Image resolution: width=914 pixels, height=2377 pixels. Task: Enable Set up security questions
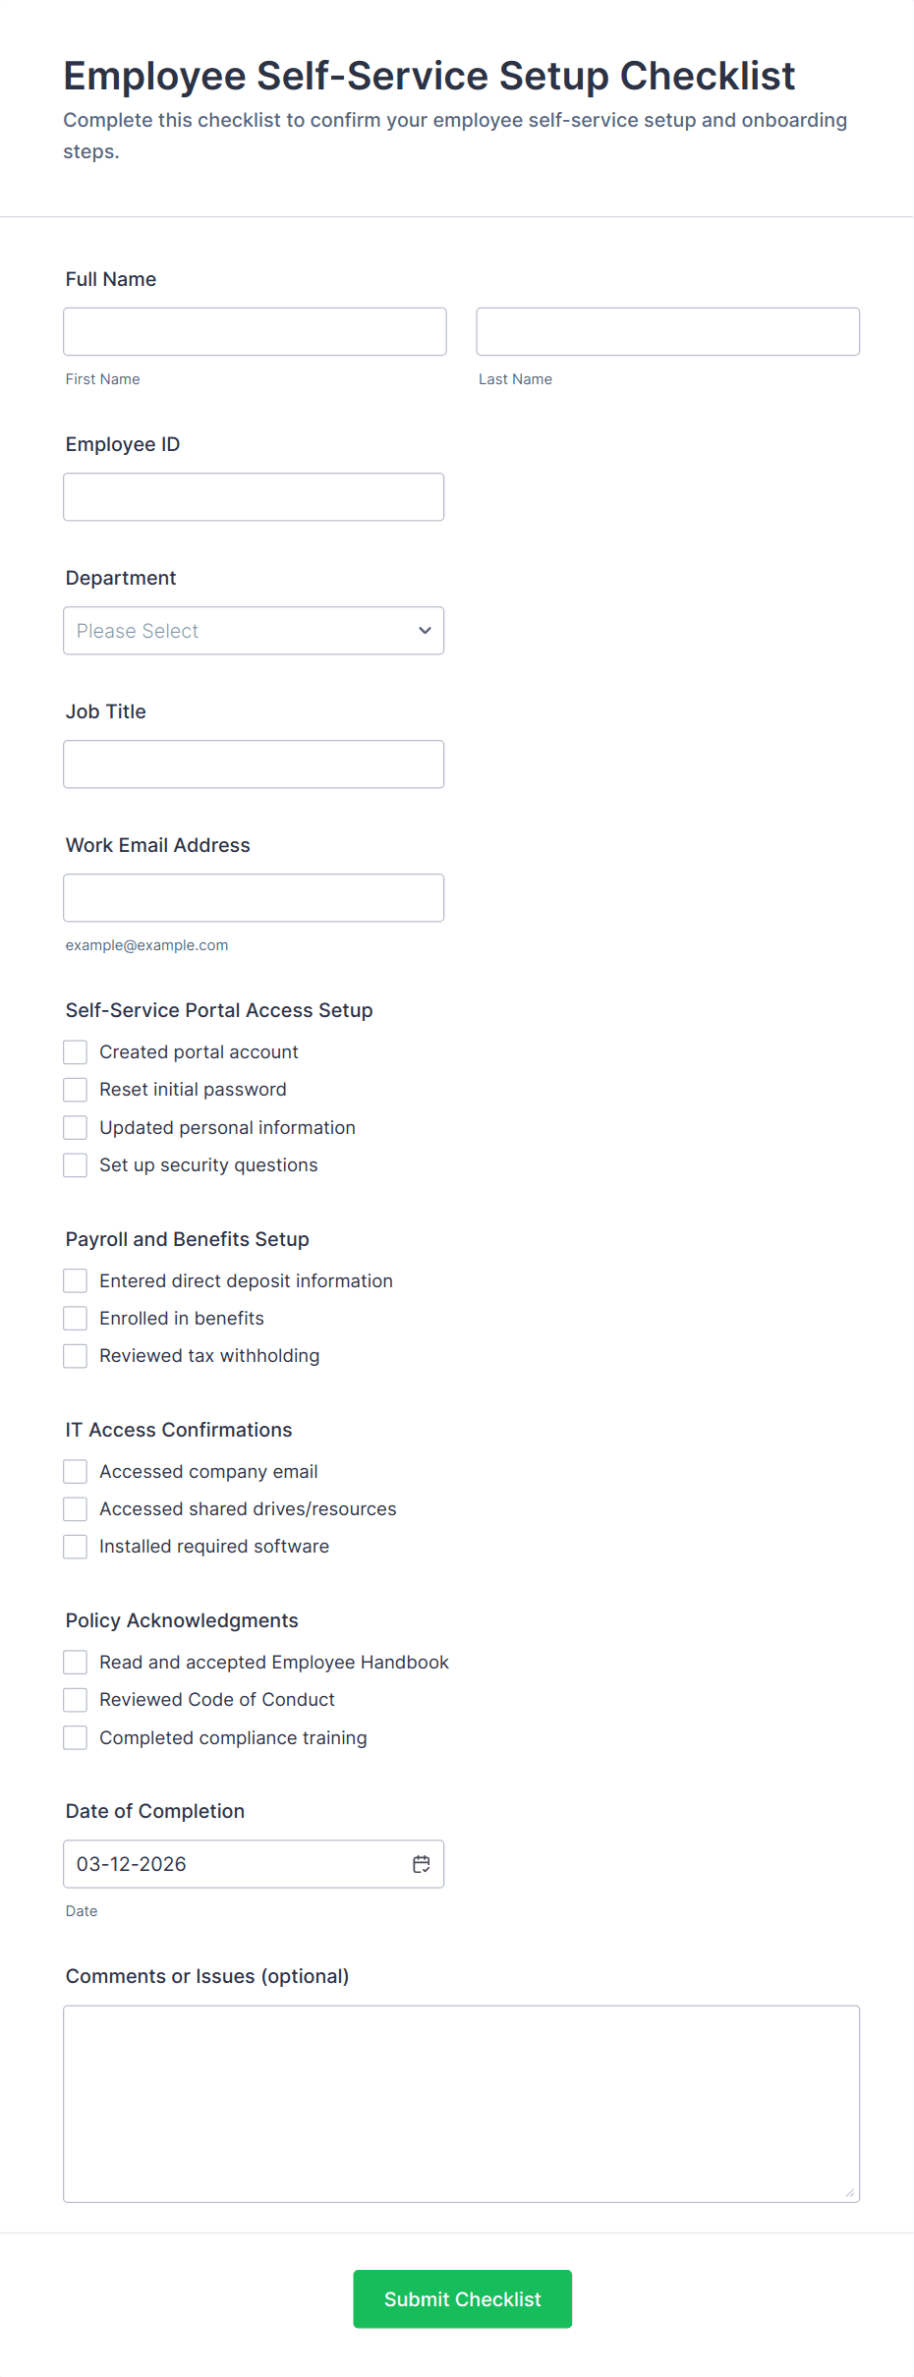76,1165
